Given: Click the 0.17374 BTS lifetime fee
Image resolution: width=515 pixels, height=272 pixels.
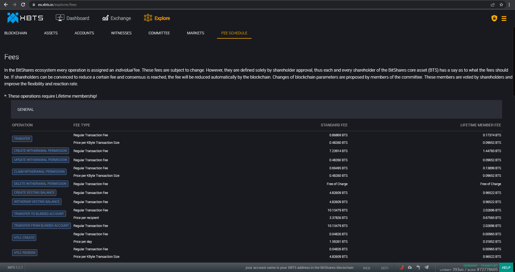Looking at the screenshot, I should coord(492,135).
